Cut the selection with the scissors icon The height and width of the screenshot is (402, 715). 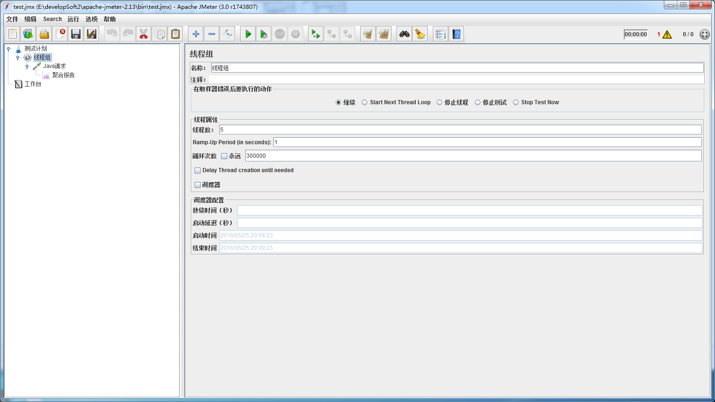(144, 34)
